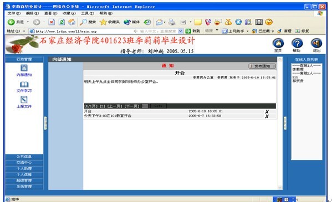
Task: Open the 帮助(H) menu
Action: pos(106,13)
